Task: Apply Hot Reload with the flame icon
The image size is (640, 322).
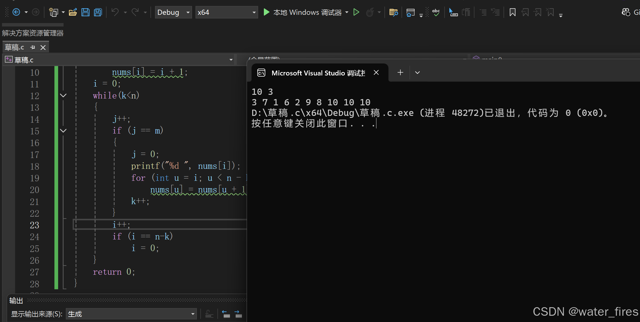Action: coord(370,12)
